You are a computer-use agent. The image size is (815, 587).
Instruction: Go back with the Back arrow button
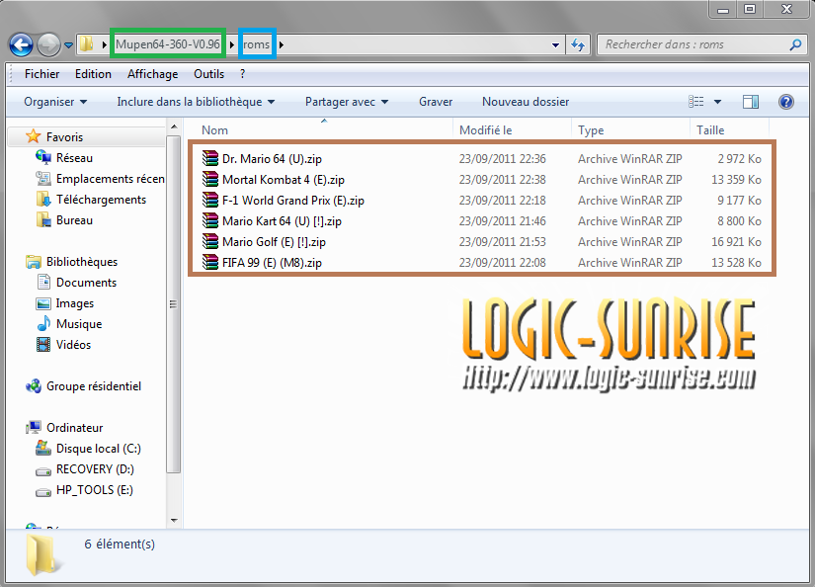click(22, 44)
